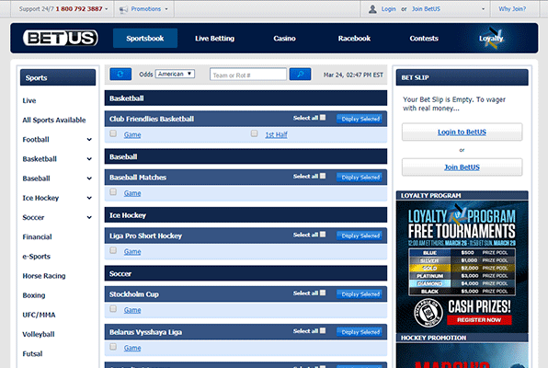Check Club Friendlies Basketball Game checkbox
The width and height of the screenshot is (548, 368).
pyautogui.click(x=113, y=133)
